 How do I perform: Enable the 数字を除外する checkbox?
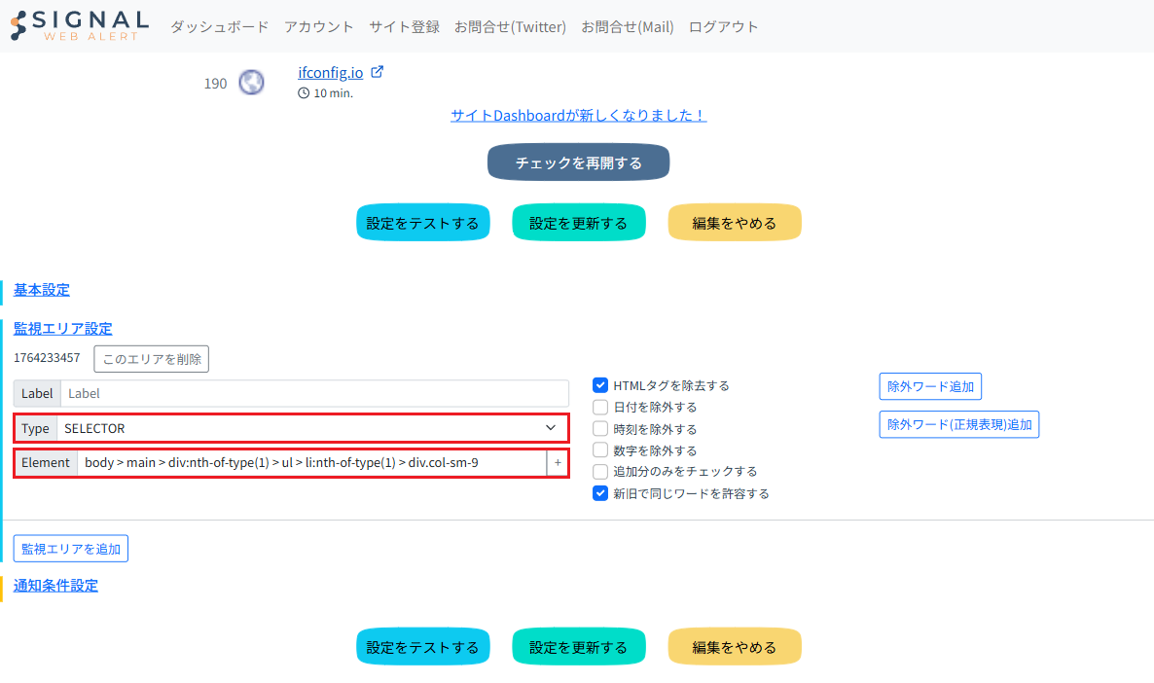600,450
